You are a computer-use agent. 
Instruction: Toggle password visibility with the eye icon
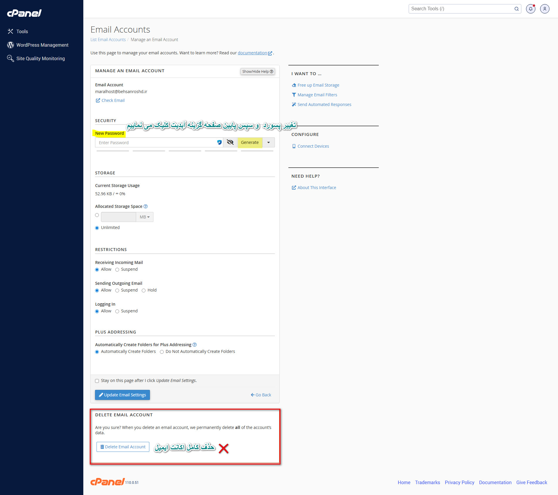[x=230, y=142]
